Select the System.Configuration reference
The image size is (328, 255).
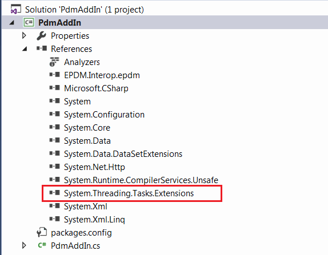104,115
